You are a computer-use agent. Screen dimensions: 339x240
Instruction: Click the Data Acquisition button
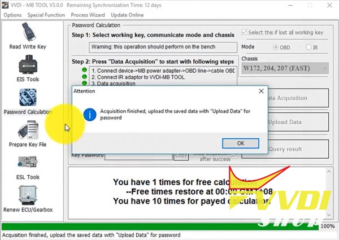click(298, 98)
